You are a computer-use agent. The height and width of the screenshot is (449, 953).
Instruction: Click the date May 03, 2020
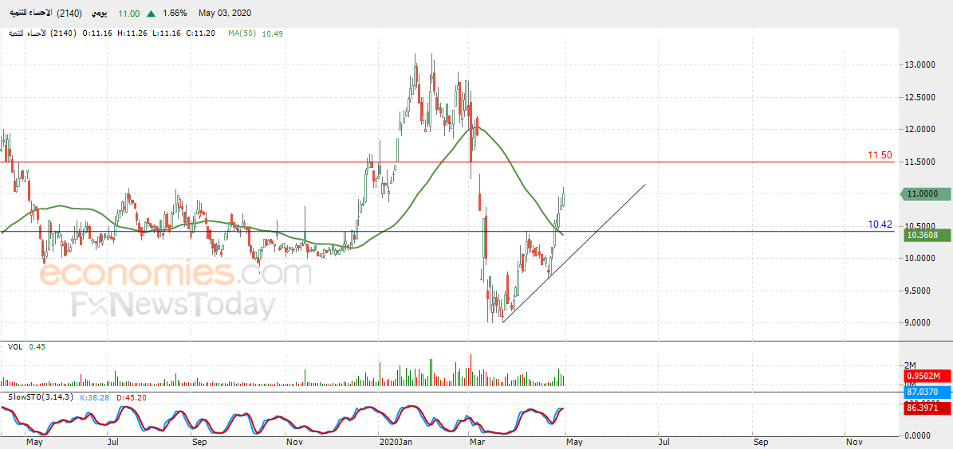click(225, 14)
